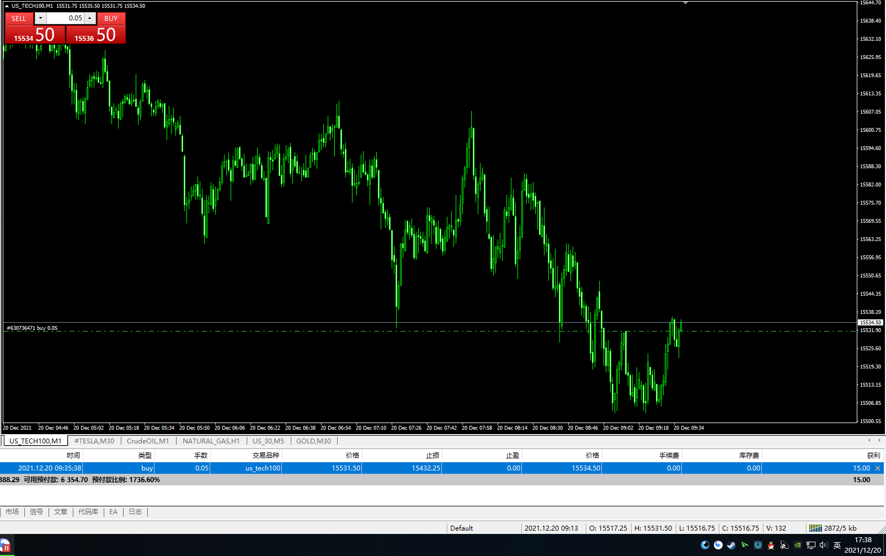
Task: Click the SELL one-click trading button
Action: tap(19, 18)
